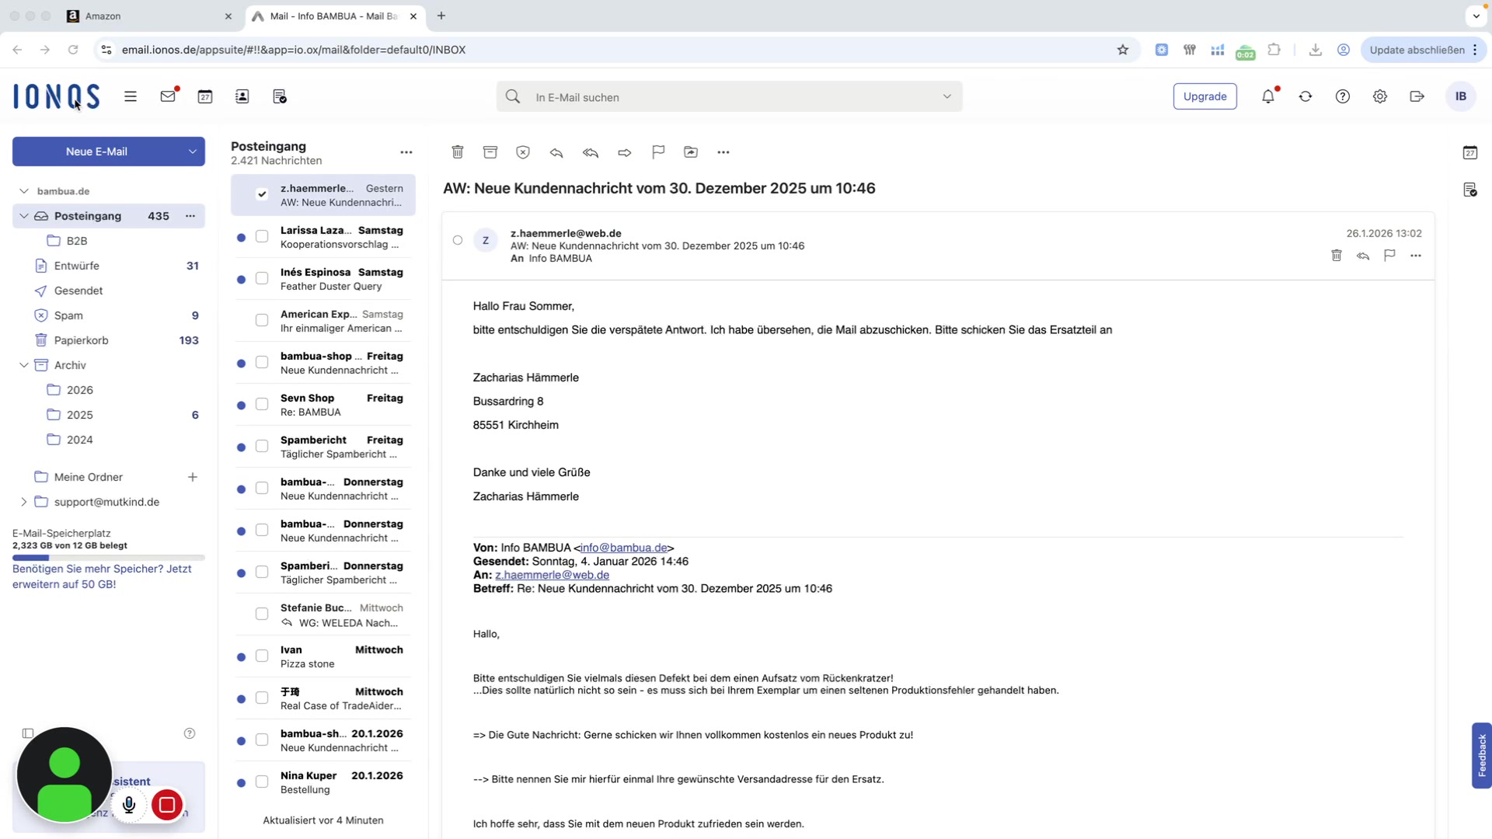Click the notifications bell icon
This screenshot has height=839, width=1492.
[1268, 96]
